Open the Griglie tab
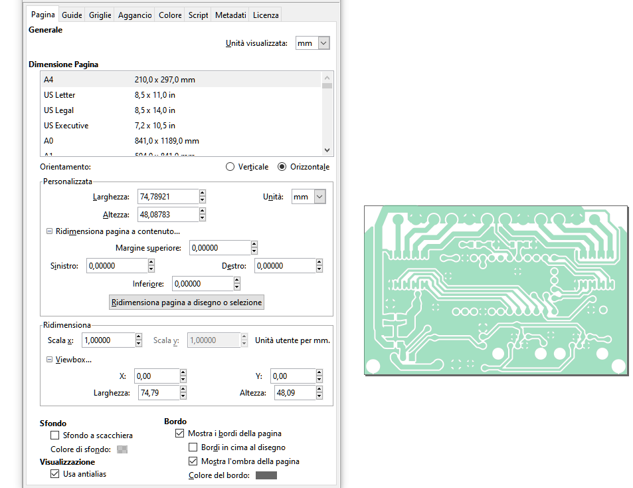The height and width of the screenshot is (488, 633). (x=100, y=15)
